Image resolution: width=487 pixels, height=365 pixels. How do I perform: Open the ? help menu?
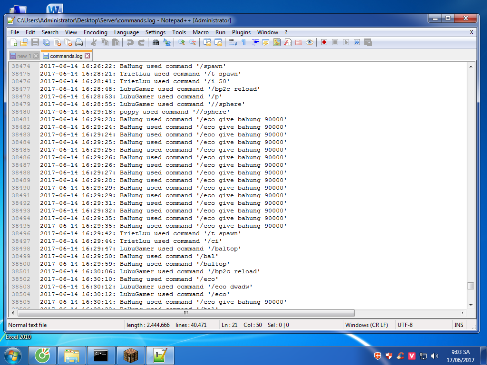tap(286, 32)
